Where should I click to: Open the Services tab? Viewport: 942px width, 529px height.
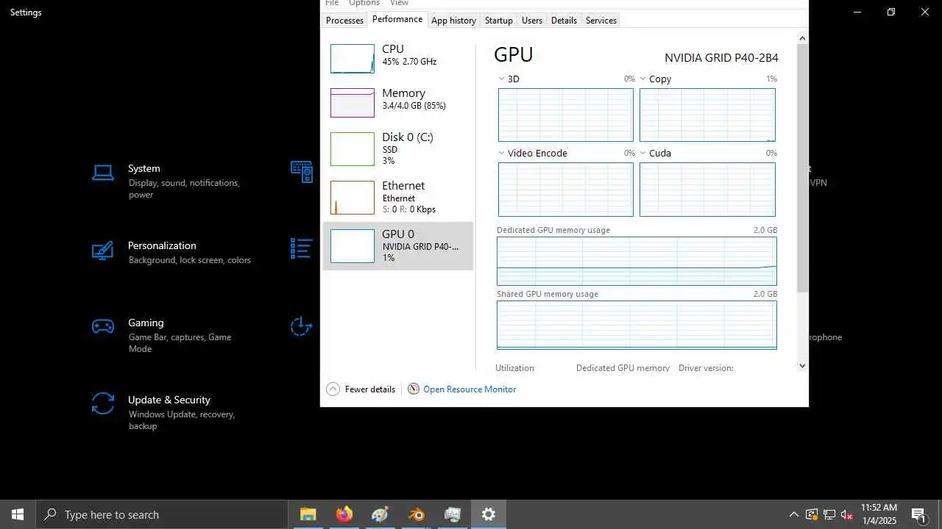[x=601, y=21]
